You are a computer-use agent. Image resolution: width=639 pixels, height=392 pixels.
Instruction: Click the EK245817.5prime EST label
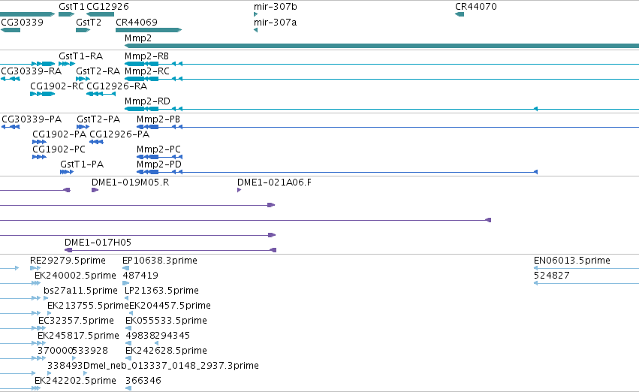coord(78,336)
